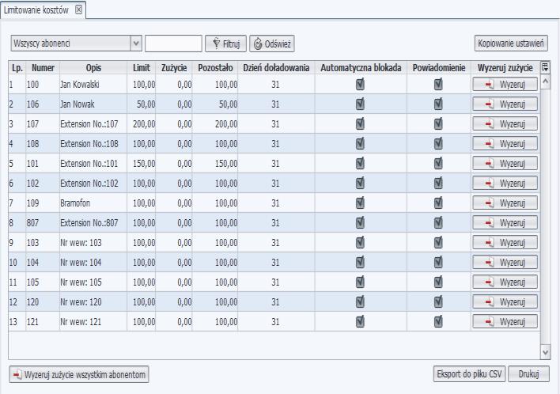This screenshot has height=394, width=560.
Task: Toggle notification for Extension No.:108
Action: (x=438, y=144)
